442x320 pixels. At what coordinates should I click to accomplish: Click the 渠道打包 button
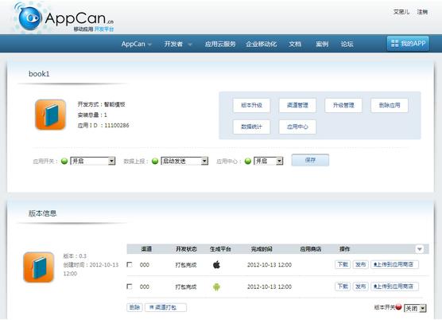coord(165,307)
